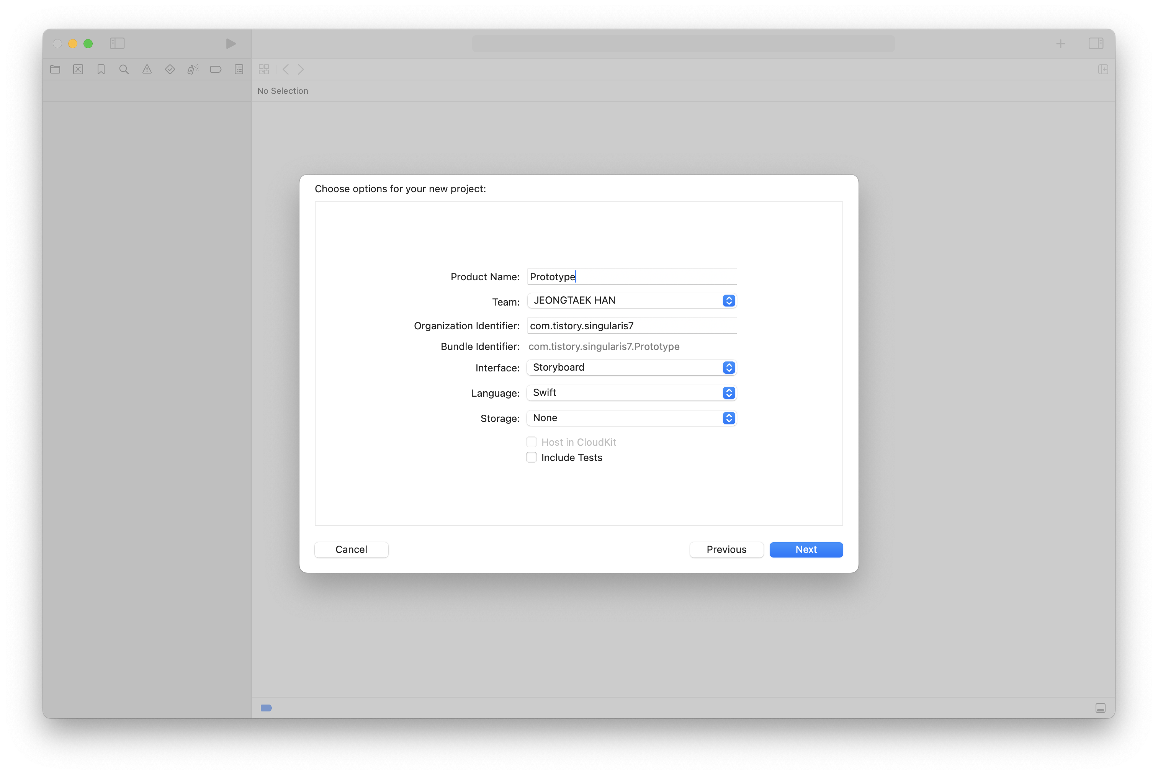Click the Next button

click(x=806, y=549)
